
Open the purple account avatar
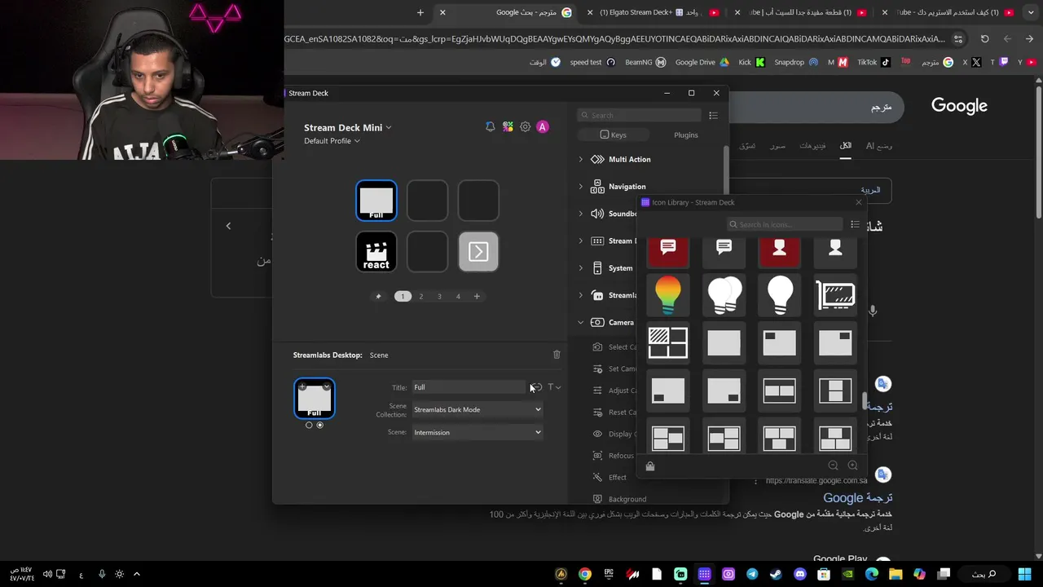tap(543, 127)
